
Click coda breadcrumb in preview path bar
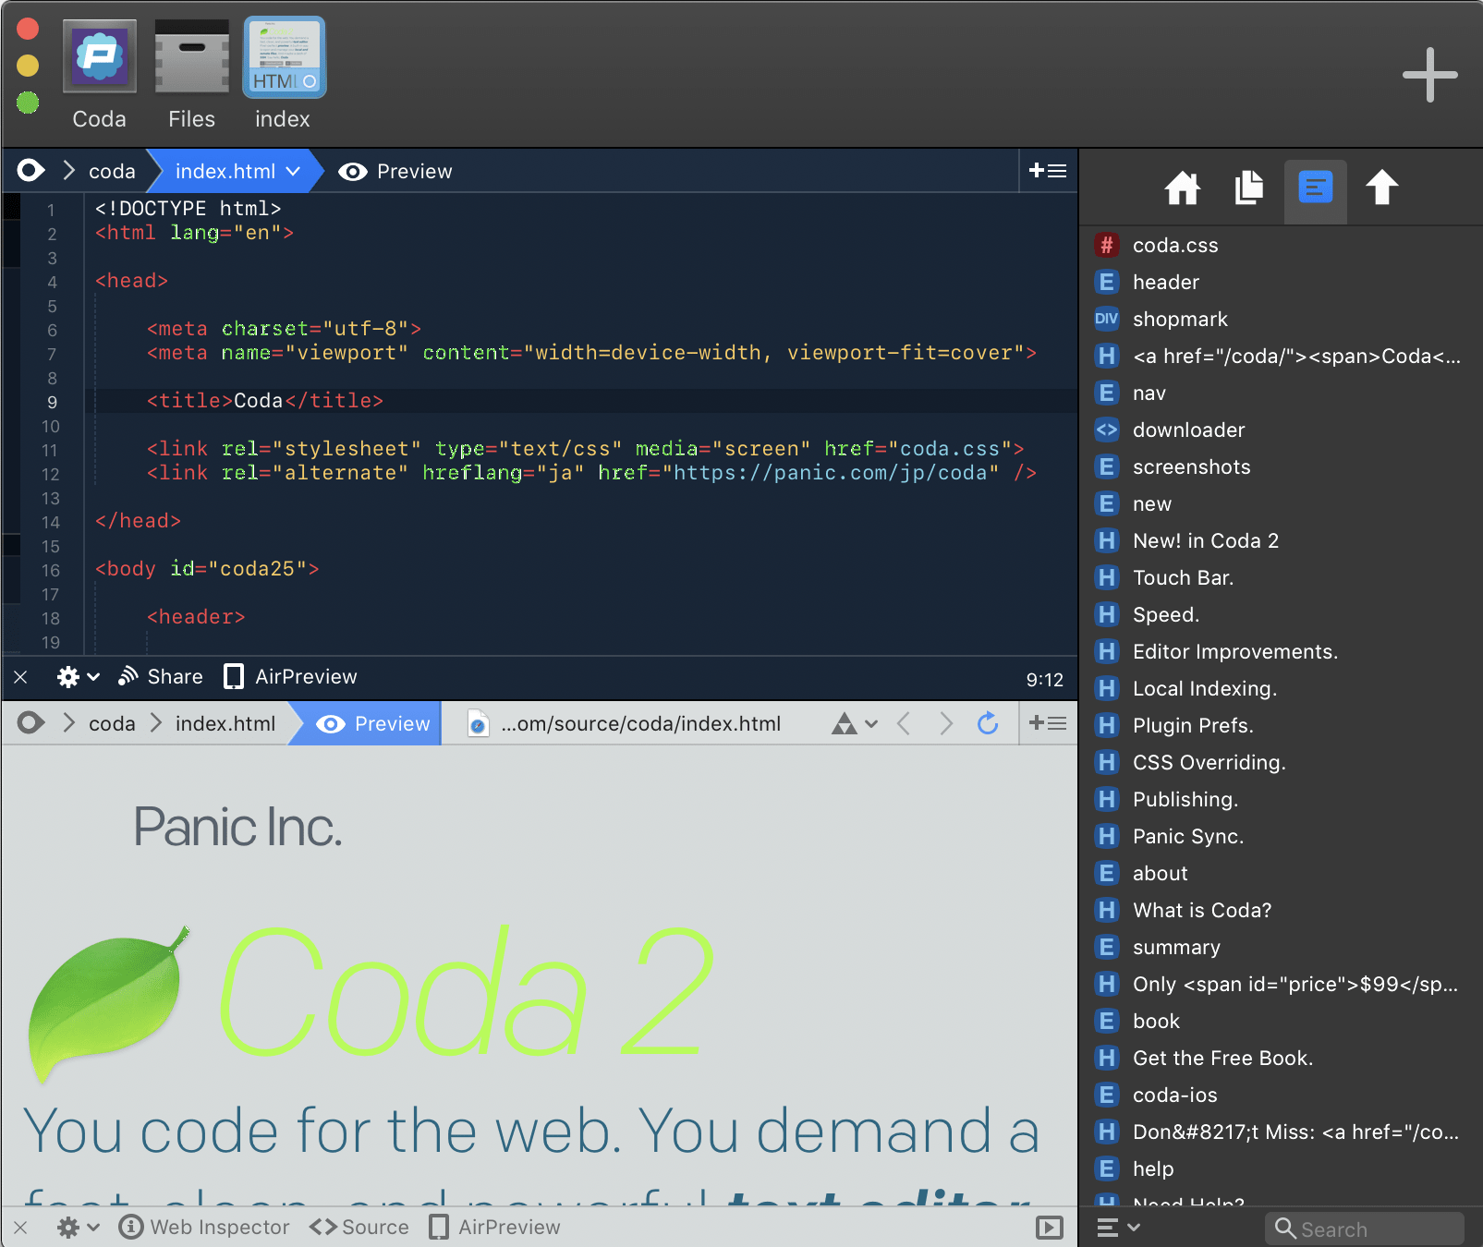coord(112,723)
